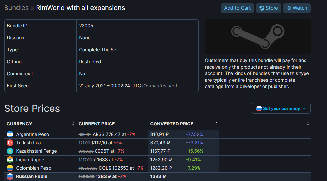Click the Russian flag in currency selector
This screenshot has width=327, height=181.
259,109
